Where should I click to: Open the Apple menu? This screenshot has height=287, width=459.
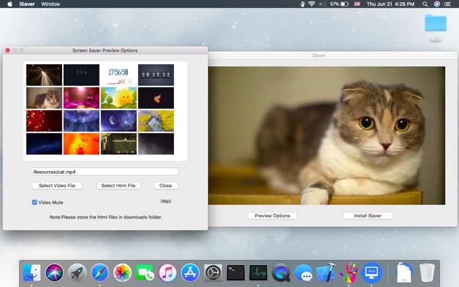[x=9, y=4]
